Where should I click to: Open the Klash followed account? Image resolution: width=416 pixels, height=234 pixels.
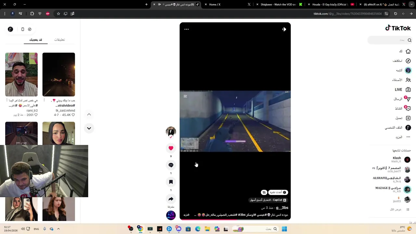tap(400, 160)
